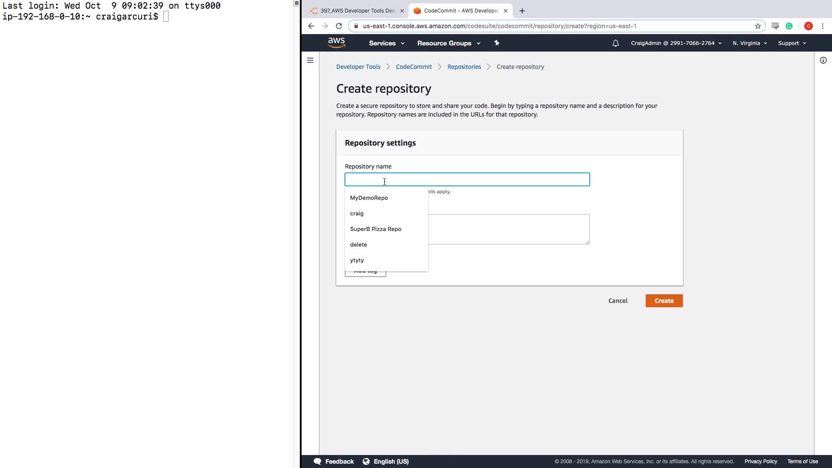Image resolution: width=832 pixels, height=468 pixels.
Task: Choose SuperB Pizza Repo suggestion
Action: [x=375, y=229]
